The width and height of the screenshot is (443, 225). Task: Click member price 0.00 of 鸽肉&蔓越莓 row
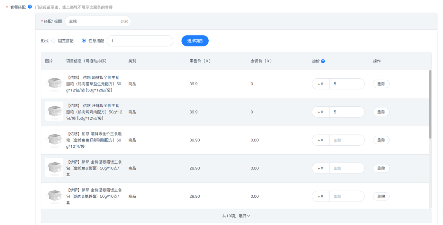coord(255,196)
